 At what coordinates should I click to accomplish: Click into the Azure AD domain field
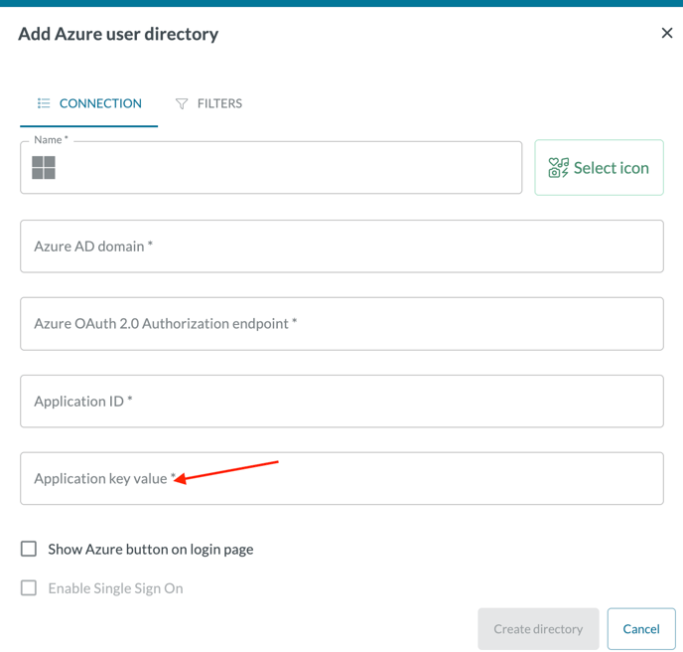point(341,246)
